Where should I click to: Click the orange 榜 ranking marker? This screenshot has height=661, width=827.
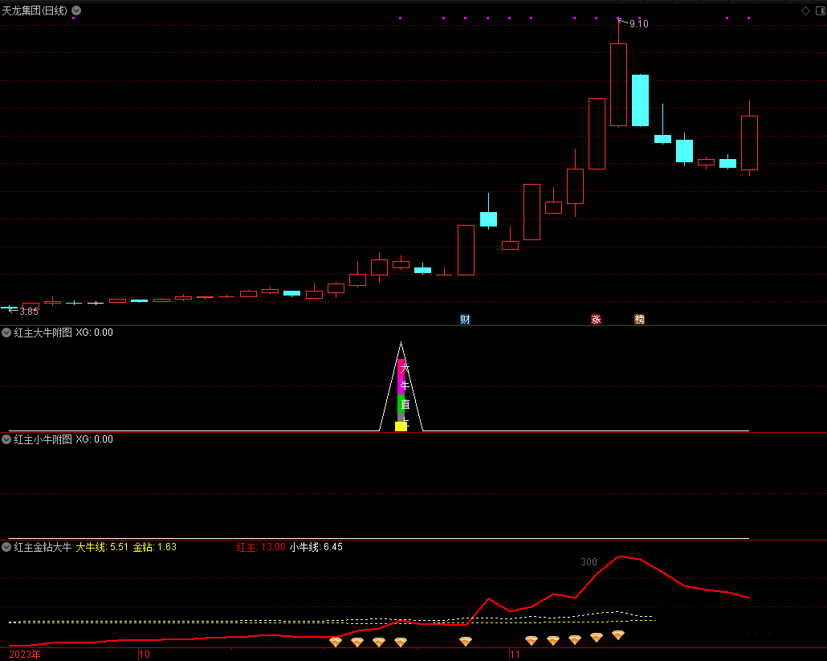tap(639, 319)
